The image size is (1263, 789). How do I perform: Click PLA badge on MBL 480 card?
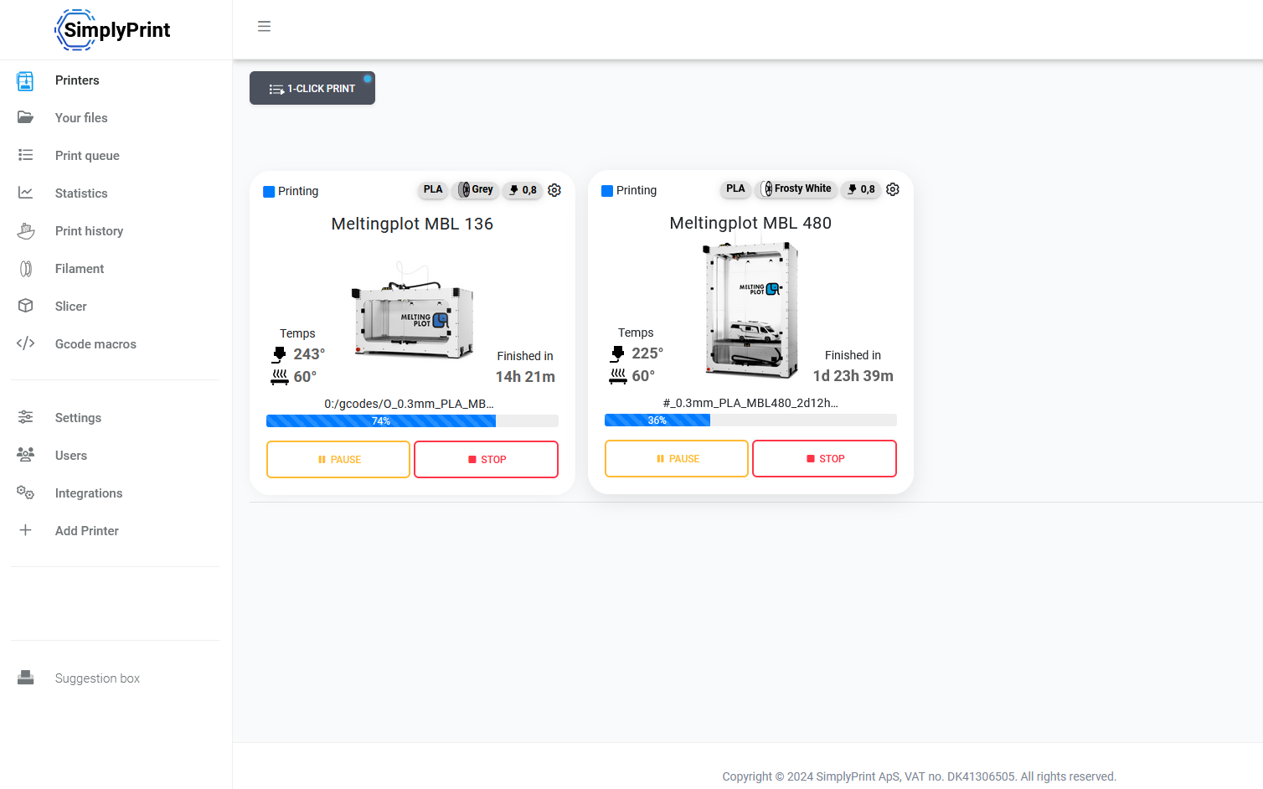tap(735, 188)
